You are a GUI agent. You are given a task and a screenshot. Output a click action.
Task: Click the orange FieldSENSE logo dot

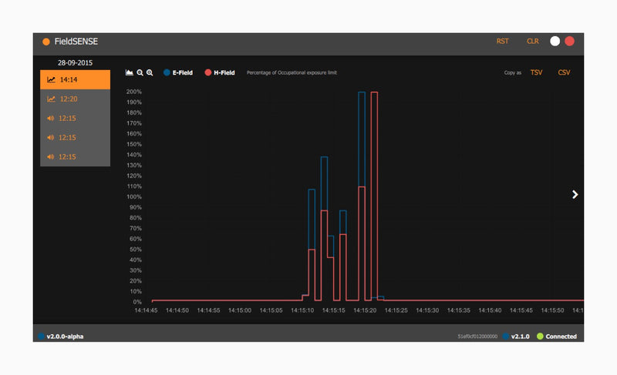(x=46, y=42)
